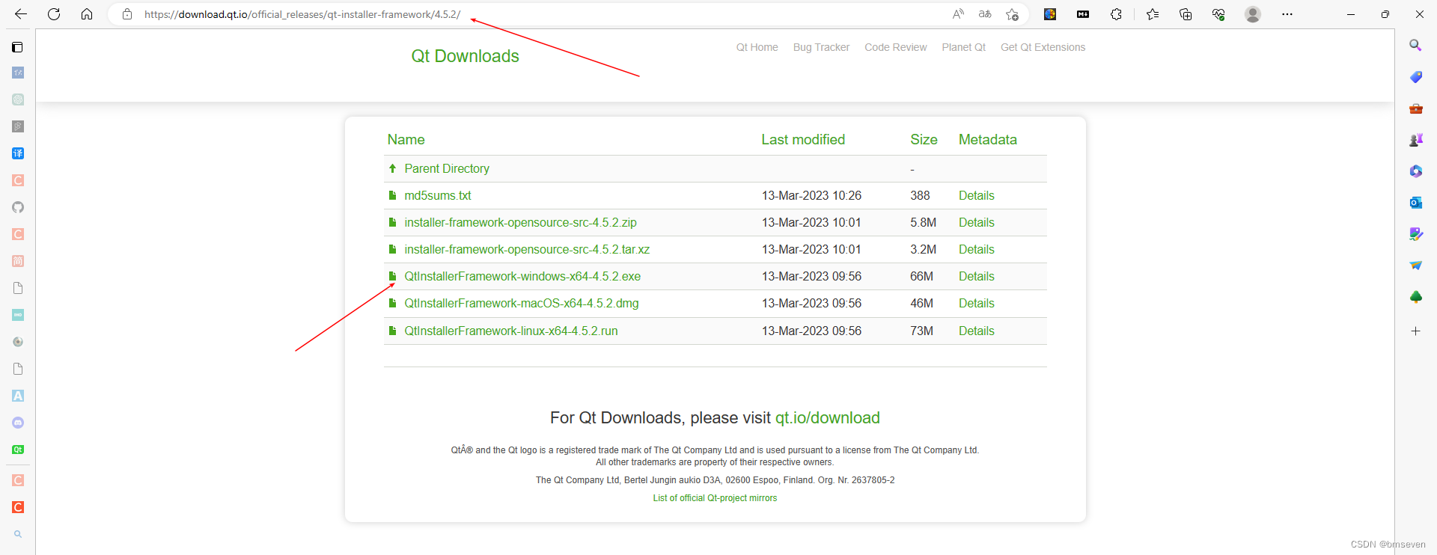The height and width of the screenshot is (555, 1437).
Task: Download QtInstallerFramework linux run file
Action: (x=511, y=331)
